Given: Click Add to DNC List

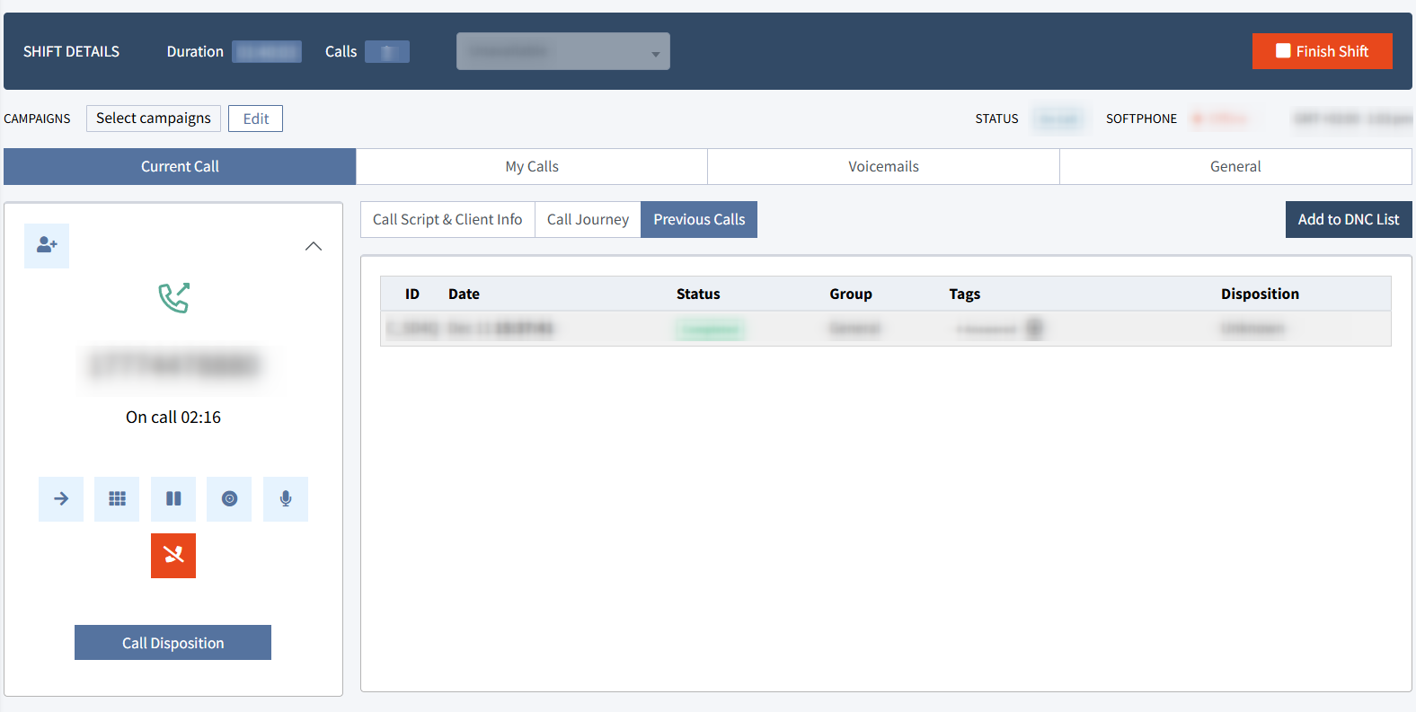Looking at the screenshot, I should 1348,220.
